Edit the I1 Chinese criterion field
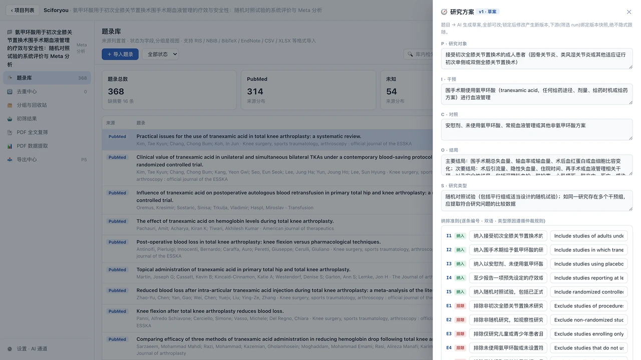Image resolution: width=641 pixels, height=360 pixels. (x=508, y=236)
